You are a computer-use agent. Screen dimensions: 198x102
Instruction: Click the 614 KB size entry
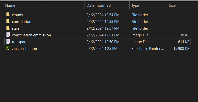click(x=184, y=42)
